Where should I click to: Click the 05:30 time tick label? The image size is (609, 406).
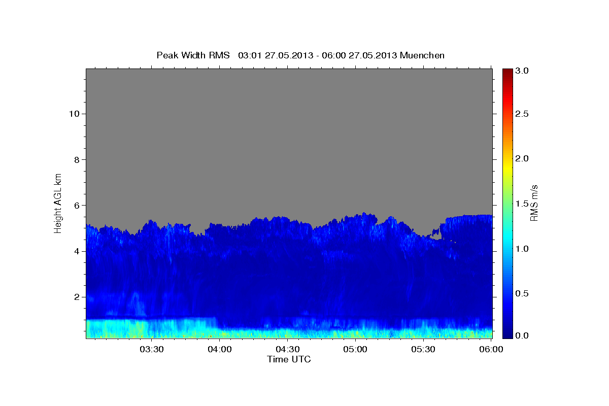click(424, 349)
